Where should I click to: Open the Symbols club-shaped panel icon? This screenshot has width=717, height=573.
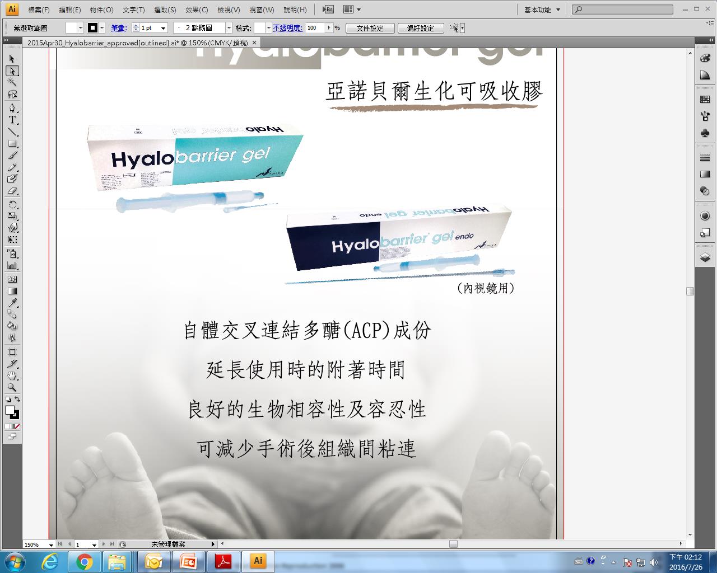705,133
